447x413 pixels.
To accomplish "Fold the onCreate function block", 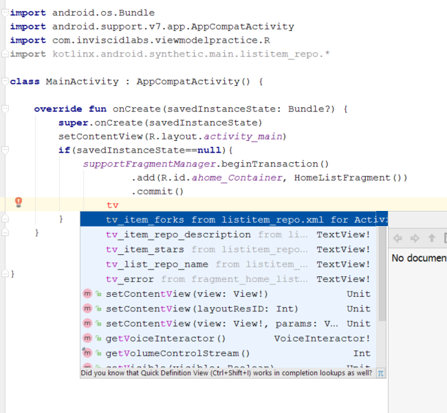I will (5, 109).
